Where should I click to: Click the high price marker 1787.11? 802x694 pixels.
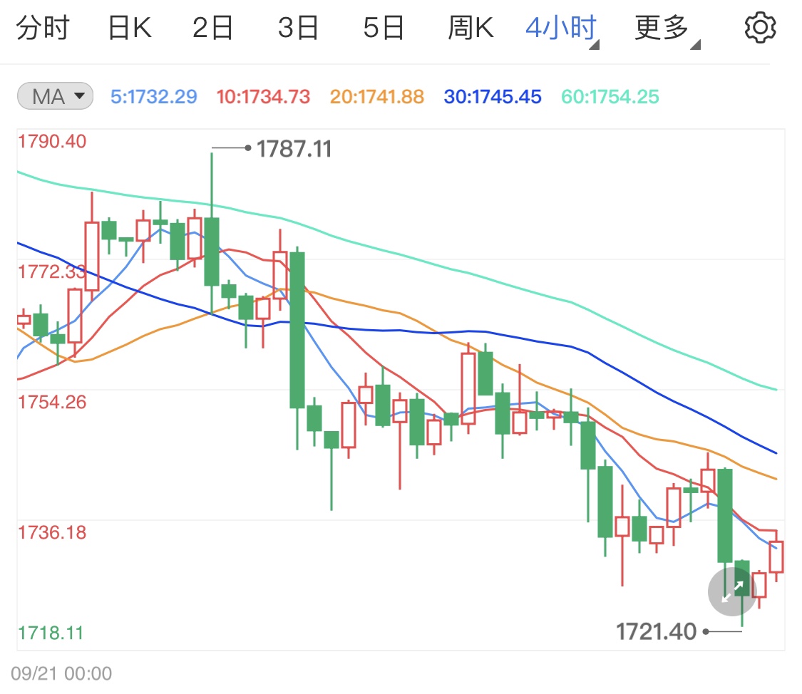294,148
